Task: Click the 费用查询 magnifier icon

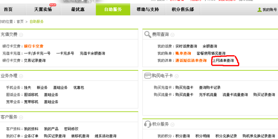Action: [x=148, y=35]
